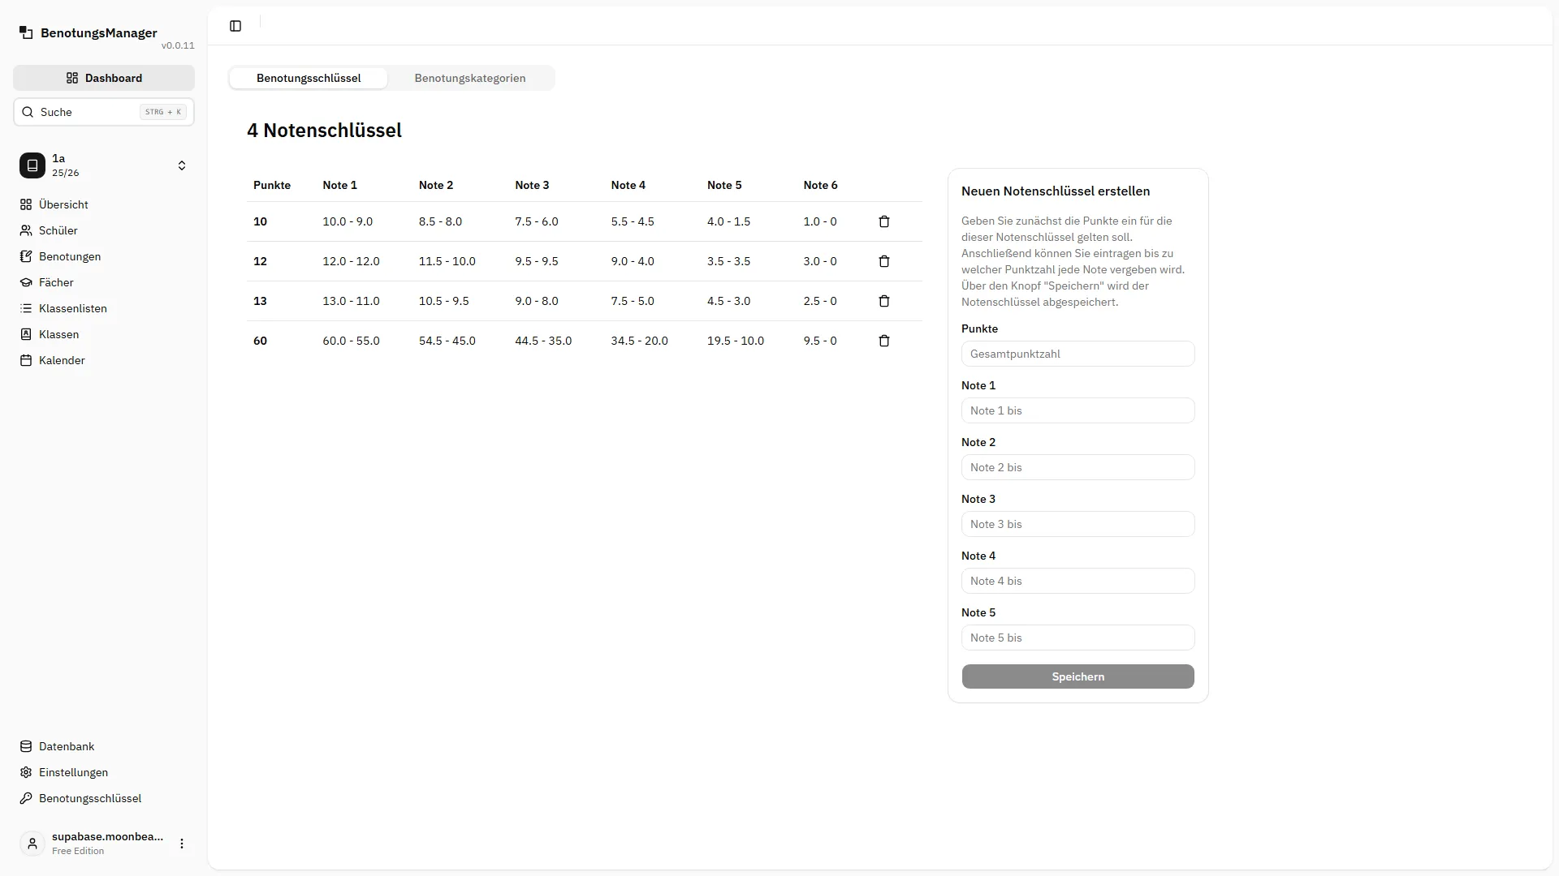Click the Dashboard grid icon

coord(72,78)
